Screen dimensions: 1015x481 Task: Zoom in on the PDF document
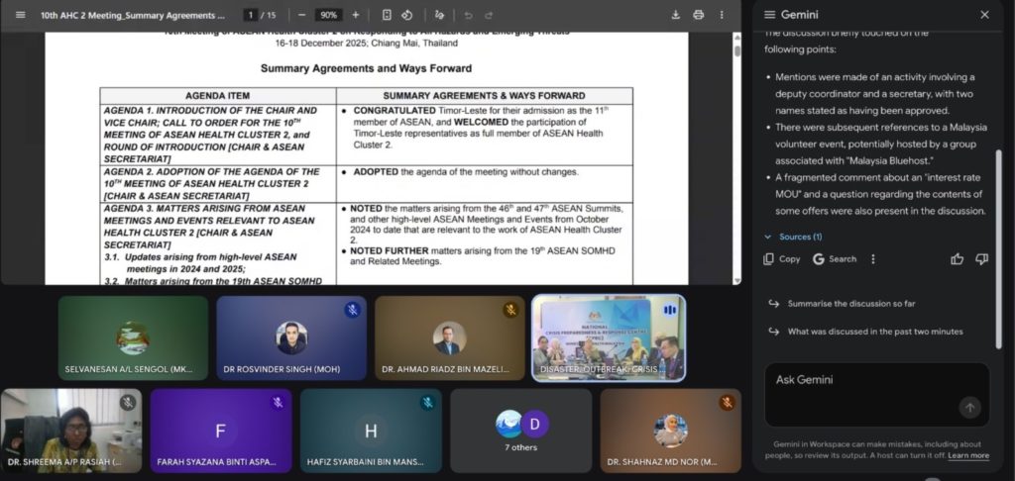click(356, 15)
